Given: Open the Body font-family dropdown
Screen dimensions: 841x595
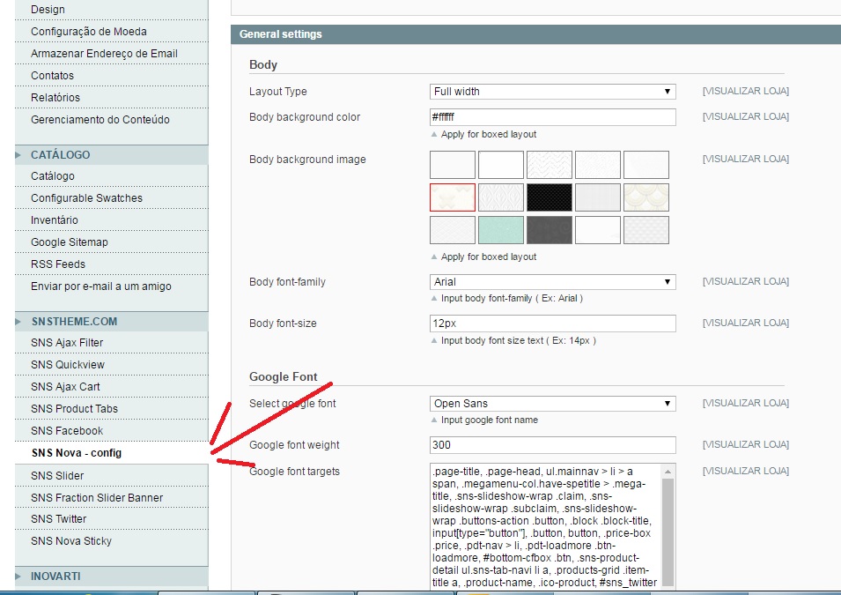Looking at the screenshot, I should click(x=552, y=282).
